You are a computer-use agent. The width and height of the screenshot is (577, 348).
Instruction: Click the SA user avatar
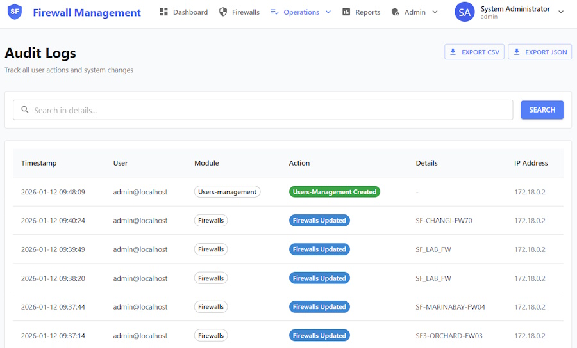tap(465, 12)
